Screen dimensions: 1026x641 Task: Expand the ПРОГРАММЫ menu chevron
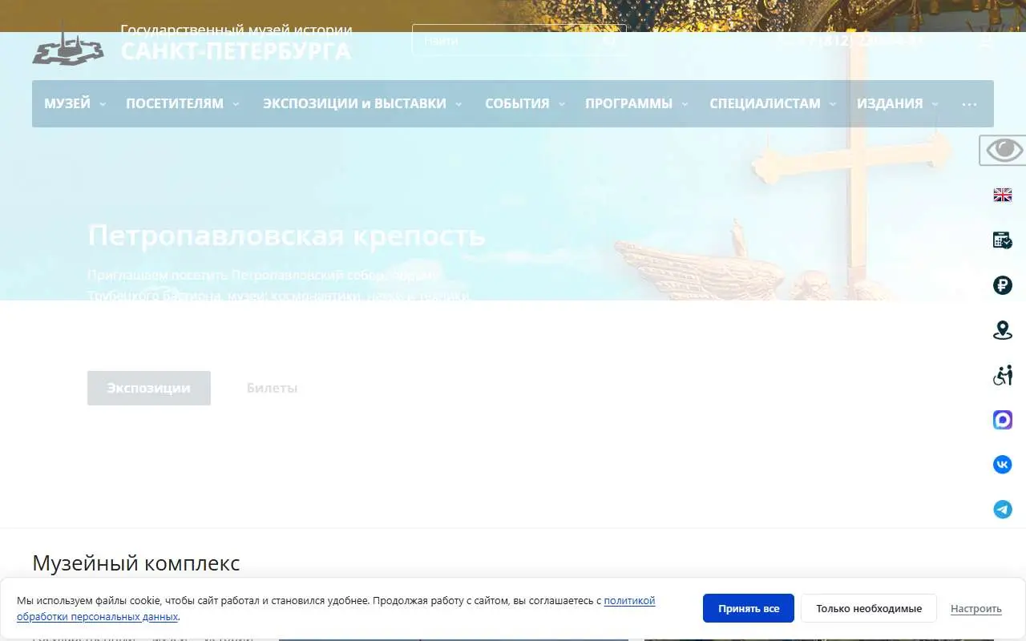pyautogui.click(x=685, y=104)
